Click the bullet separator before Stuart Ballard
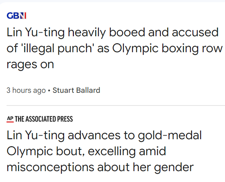Viewport: 225px width, 182px height. (x=49, y=90)
